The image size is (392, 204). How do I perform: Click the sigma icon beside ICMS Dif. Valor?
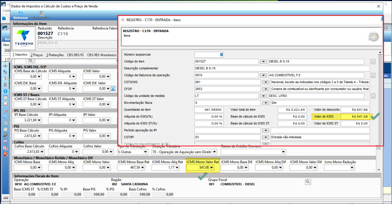click(113, 89)
